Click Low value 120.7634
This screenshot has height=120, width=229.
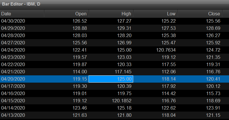[x=166, y=50]
